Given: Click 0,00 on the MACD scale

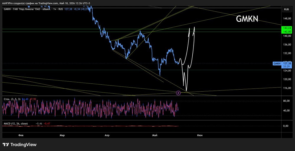Looking at the screenshot, I should (x=286, y=126).
